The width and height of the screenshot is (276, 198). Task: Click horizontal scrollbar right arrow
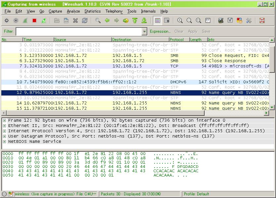click(x=267, y=113)
